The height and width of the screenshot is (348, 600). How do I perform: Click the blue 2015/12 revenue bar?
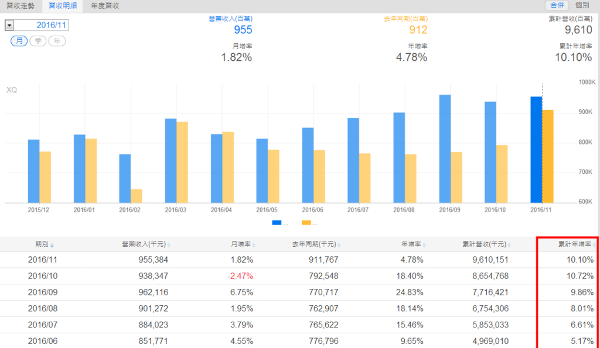tap(33, 171)
